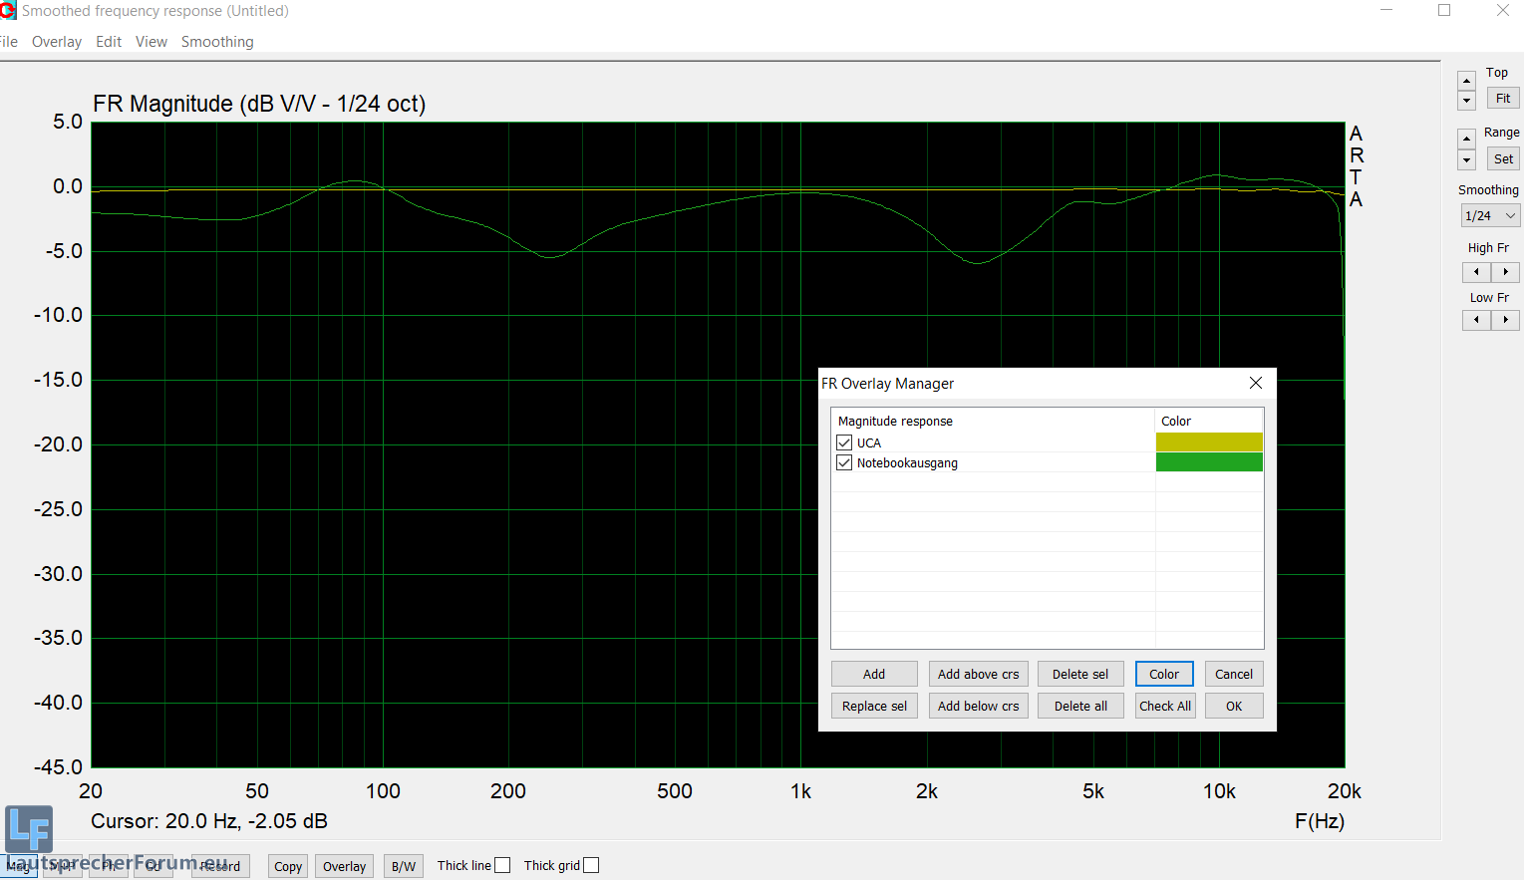Toggle the Notebookausgang overlay checkbox
1524x880 pixels.
coord(845,462)
